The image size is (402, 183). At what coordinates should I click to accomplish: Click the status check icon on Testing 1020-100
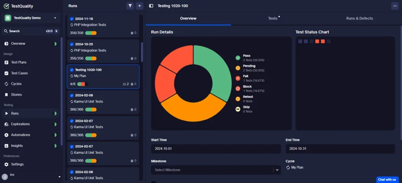click(x=72, y=70)
